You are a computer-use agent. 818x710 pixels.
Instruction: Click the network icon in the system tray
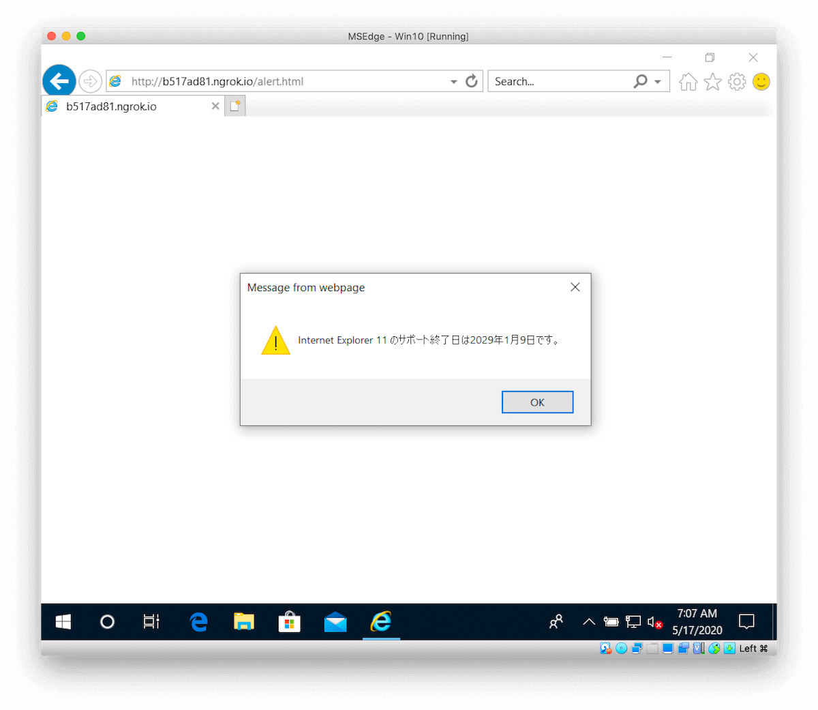633,621
